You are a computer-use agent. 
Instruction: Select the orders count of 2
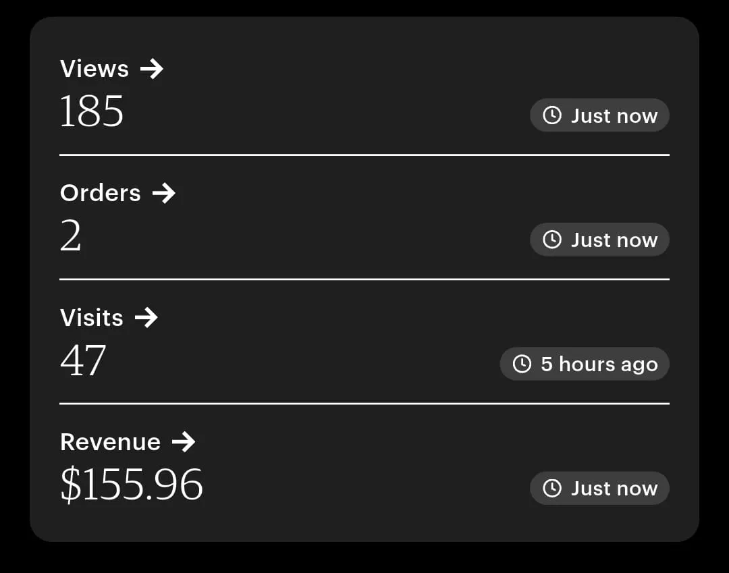[71, 236]
